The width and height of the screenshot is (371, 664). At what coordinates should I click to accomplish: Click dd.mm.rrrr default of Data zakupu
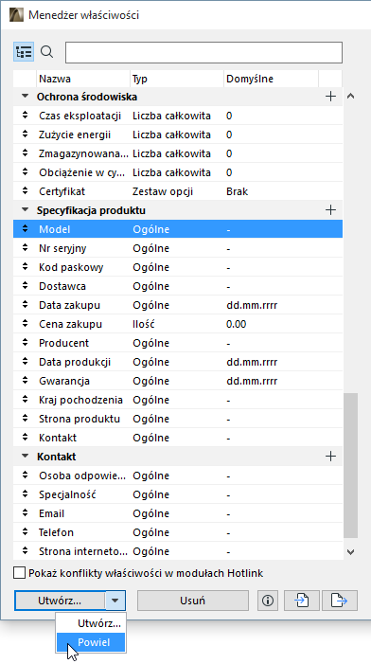(252, 305)
